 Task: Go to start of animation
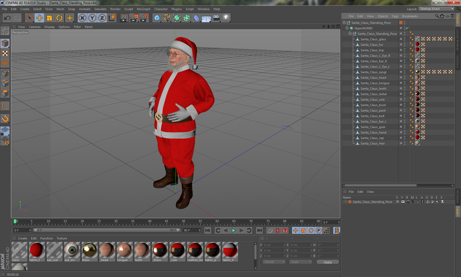pyautogui.click(x=208, y=230)
